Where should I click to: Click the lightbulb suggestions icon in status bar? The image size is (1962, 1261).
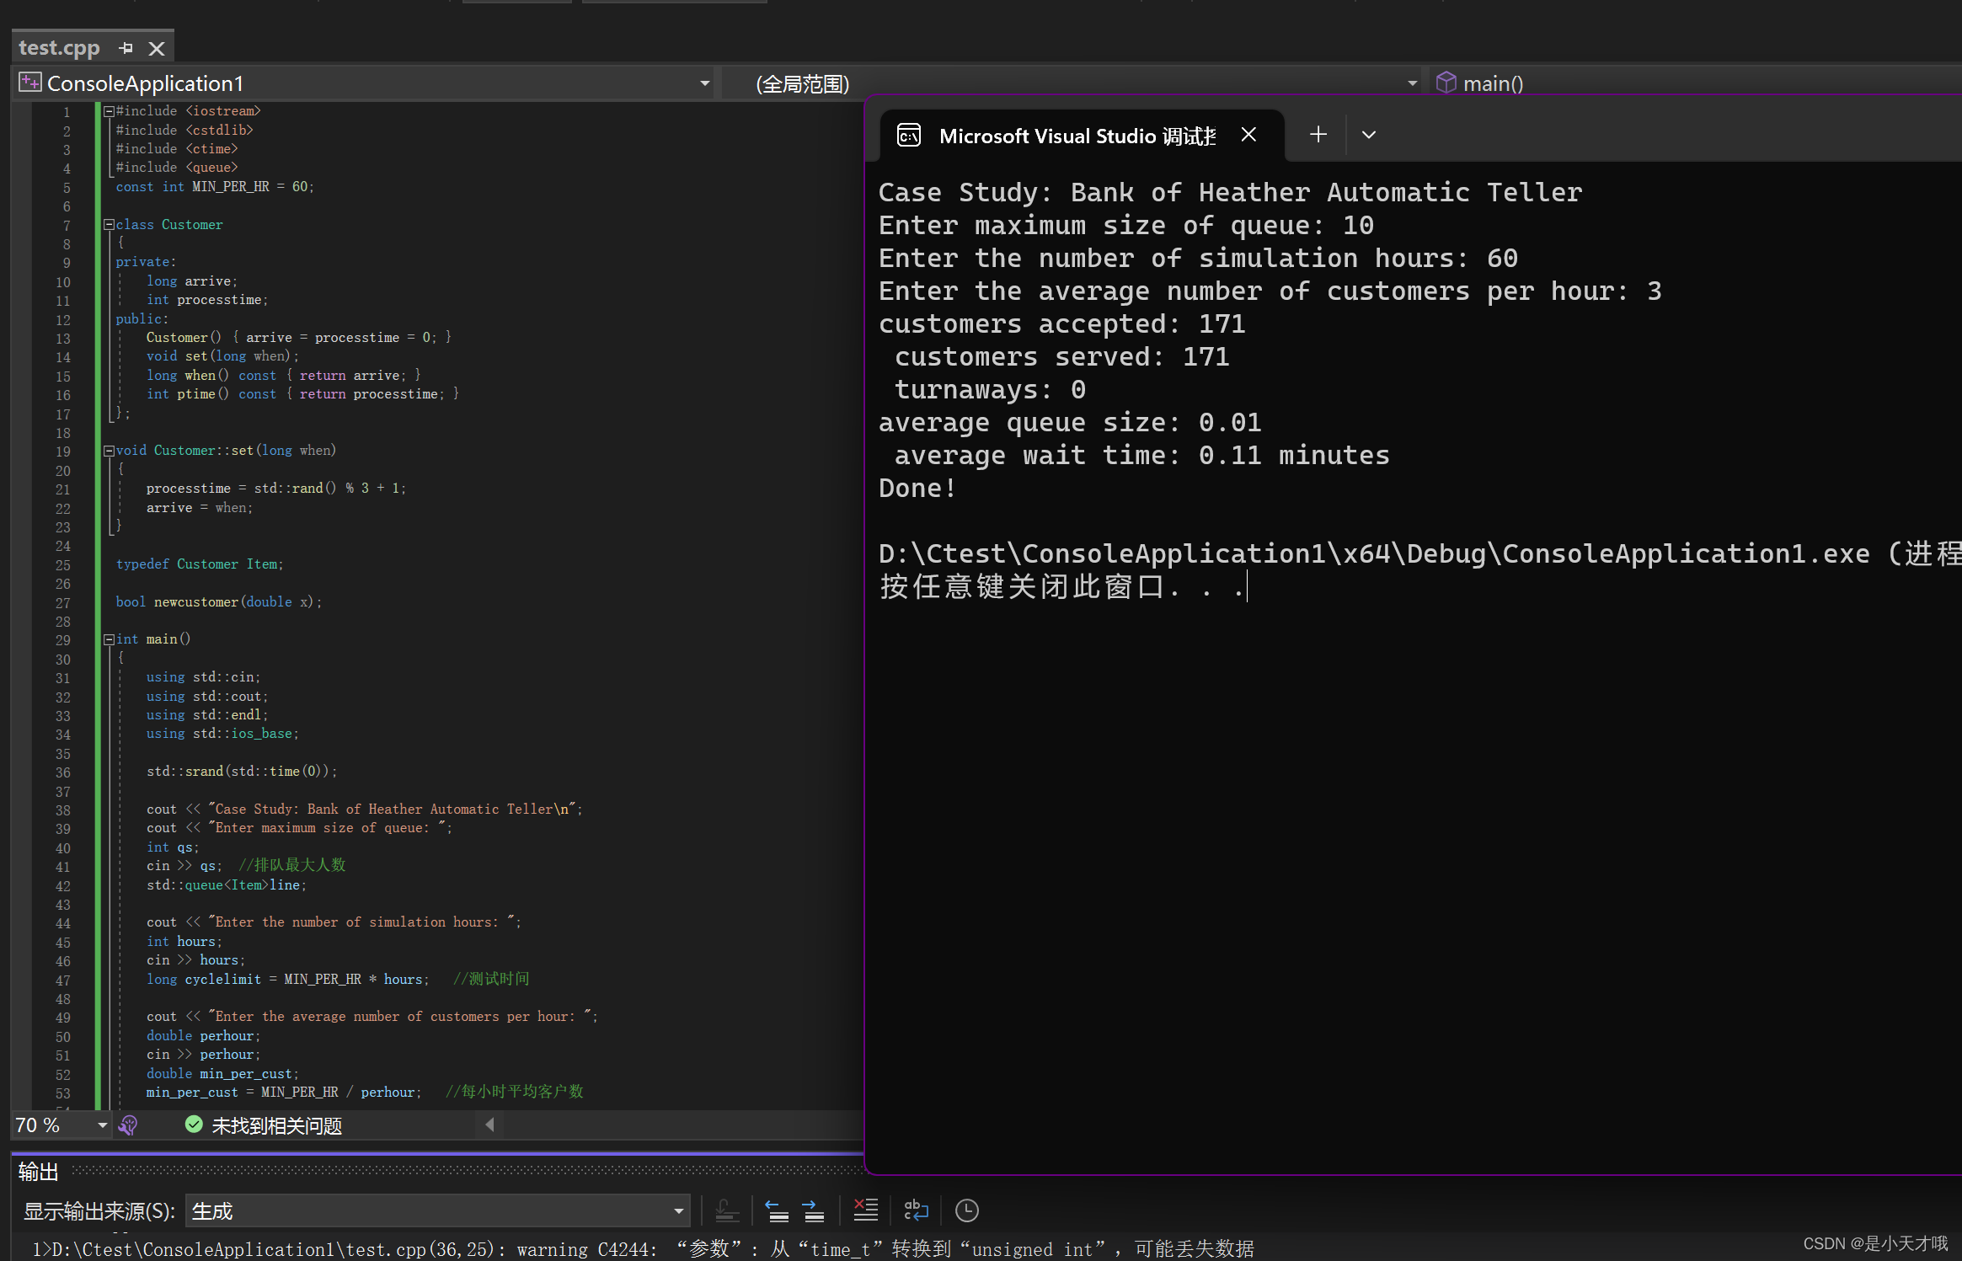128,1125
